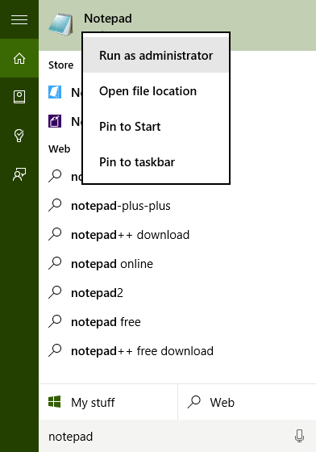Click magnifier icon beside notepad2
The height and width of the screenshot is (452, 316).
(55, 292)
